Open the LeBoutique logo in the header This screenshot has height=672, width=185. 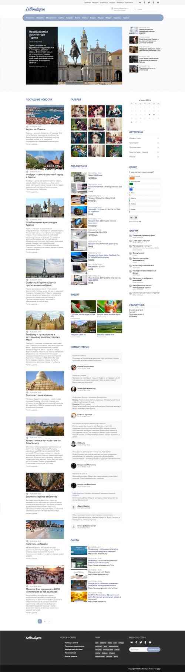pyautogui.click(x=35, y=9)
